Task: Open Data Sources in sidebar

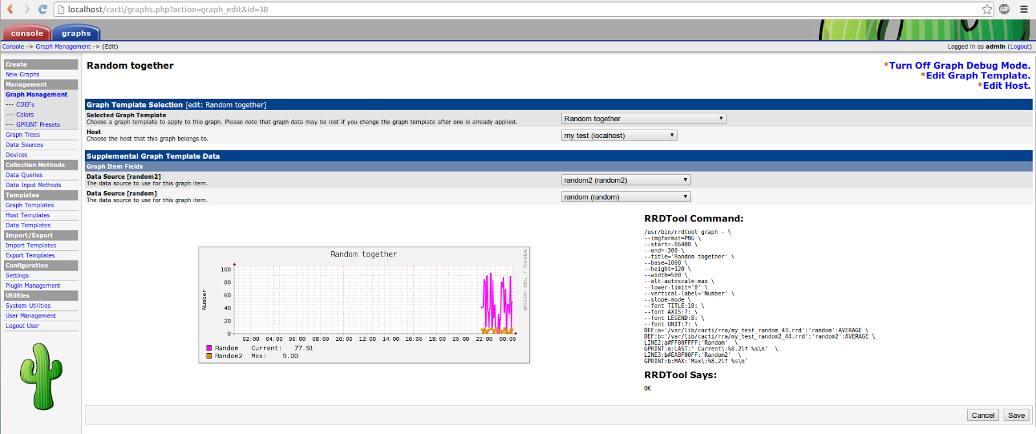Action: 25,145
